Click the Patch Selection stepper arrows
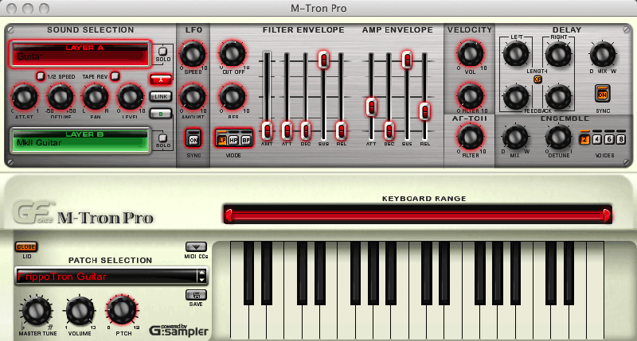This screenshot has width=637, height=341. (202, 276)
